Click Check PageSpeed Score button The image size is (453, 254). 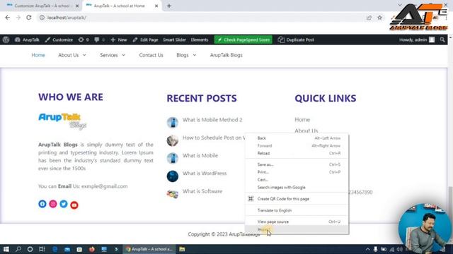click(243, 40)
